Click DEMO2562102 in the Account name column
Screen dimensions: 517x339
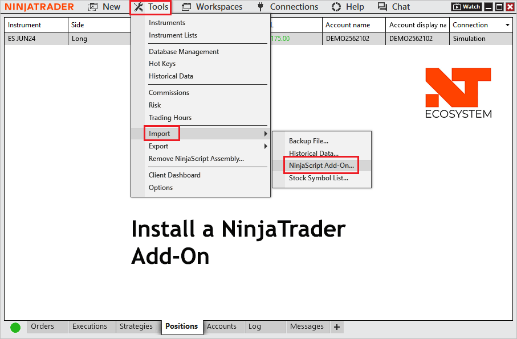354,39
